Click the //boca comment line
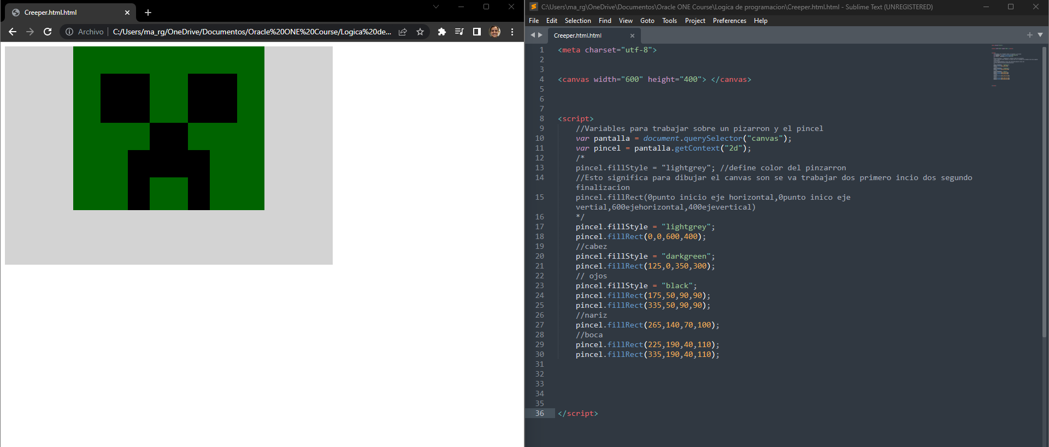Image resolution: width=1049 pixels, height=447 pixels. (x=589, y=335)
